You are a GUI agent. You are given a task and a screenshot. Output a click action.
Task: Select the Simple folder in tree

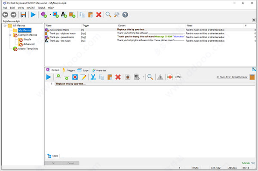(x=27, y=40)
